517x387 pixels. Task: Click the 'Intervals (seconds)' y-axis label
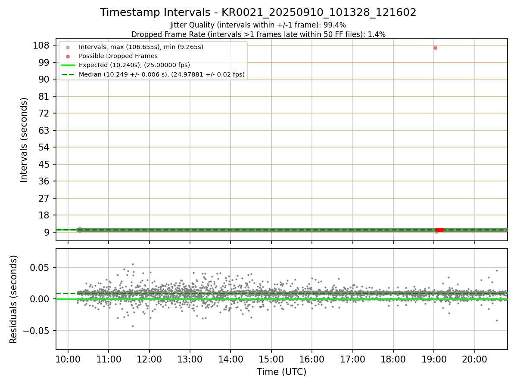[x=24, y=140]
